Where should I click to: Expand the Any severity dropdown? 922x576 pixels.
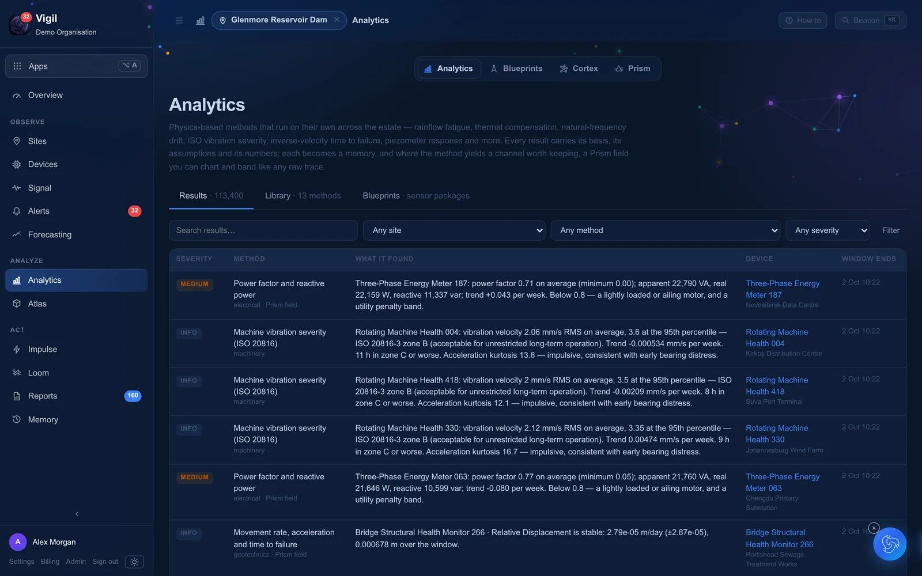[x=827, y=230]
